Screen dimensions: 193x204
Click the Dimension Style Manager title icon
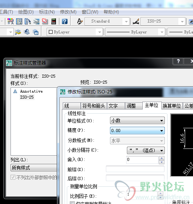pyautogui.click(x=9, y=63)
